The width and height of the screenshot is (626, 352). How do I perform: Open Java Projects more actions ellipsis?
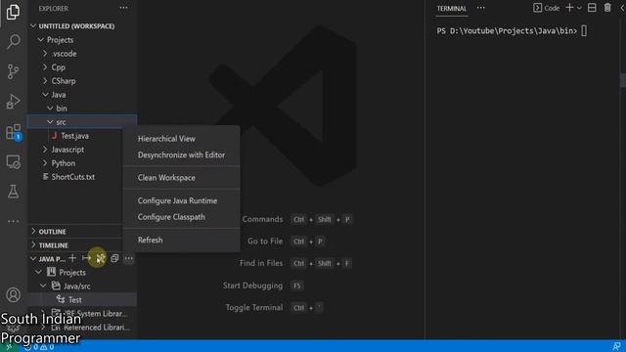point(128,258)
